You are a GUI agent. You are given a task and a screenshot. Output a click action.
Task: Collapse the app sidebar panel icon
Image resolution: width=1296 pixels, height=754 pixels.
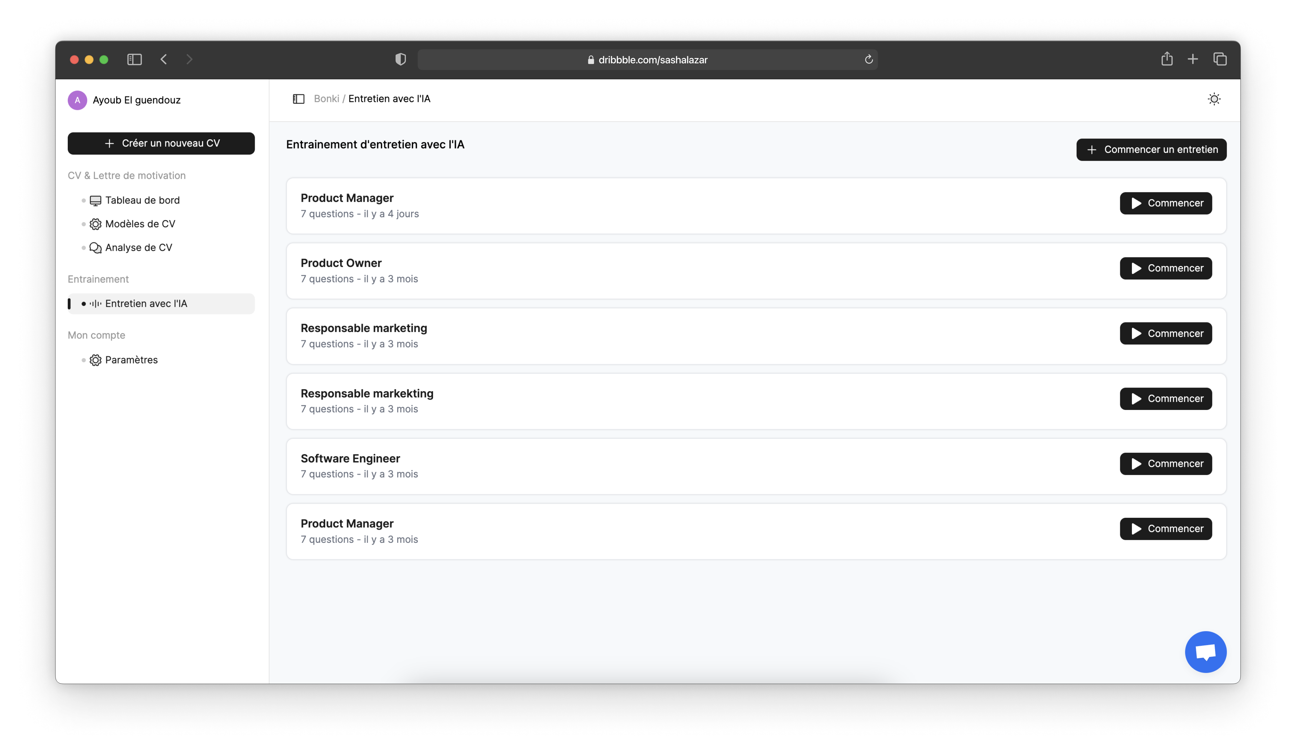(x=299, y=99)
